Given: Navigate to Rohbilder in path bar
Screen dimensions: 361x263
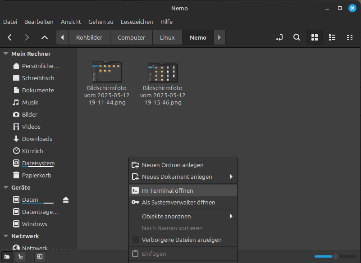Looking at the screenshot, I should pyautogui.click(x=89, y=37).
